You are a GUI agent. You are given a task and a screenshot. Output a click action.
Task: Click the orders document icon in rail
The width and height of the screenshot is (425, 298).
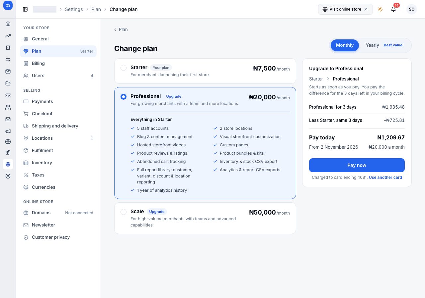coord(8,48)
